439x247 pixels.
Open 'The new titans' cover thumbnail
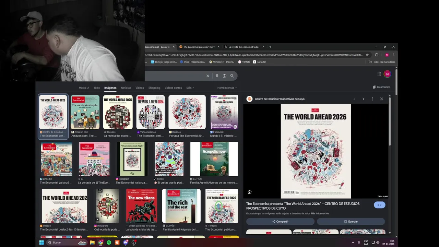(141, 206)
